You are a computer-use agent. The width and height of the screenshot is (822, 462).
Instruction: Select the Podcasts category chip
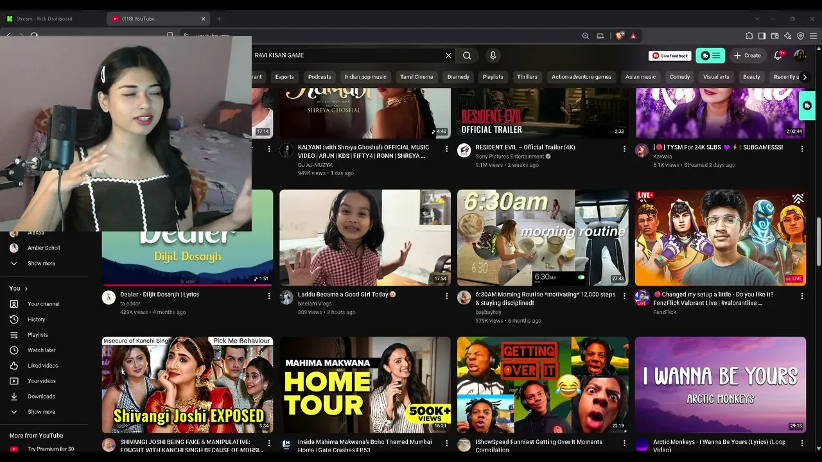pyautogui.click(x=320, y=77)
